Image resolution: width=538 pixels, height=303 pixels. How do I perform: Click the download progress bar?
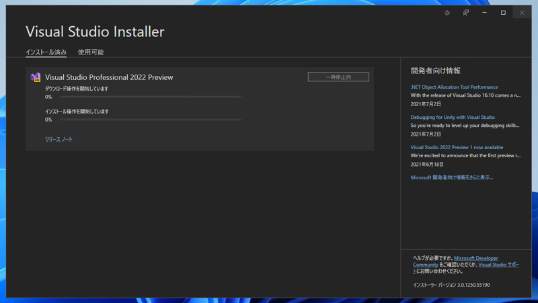point(150,97)
